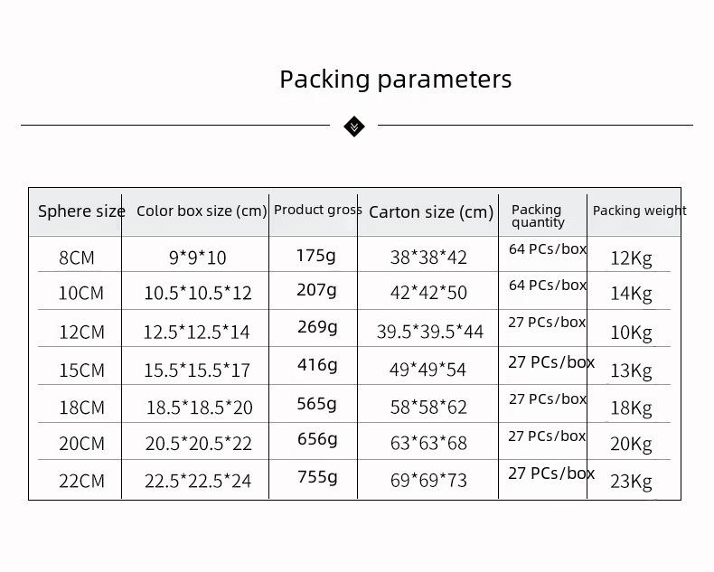Click the Carton size (cm) column header
The image size is (714, 572).
pos(431,212)
